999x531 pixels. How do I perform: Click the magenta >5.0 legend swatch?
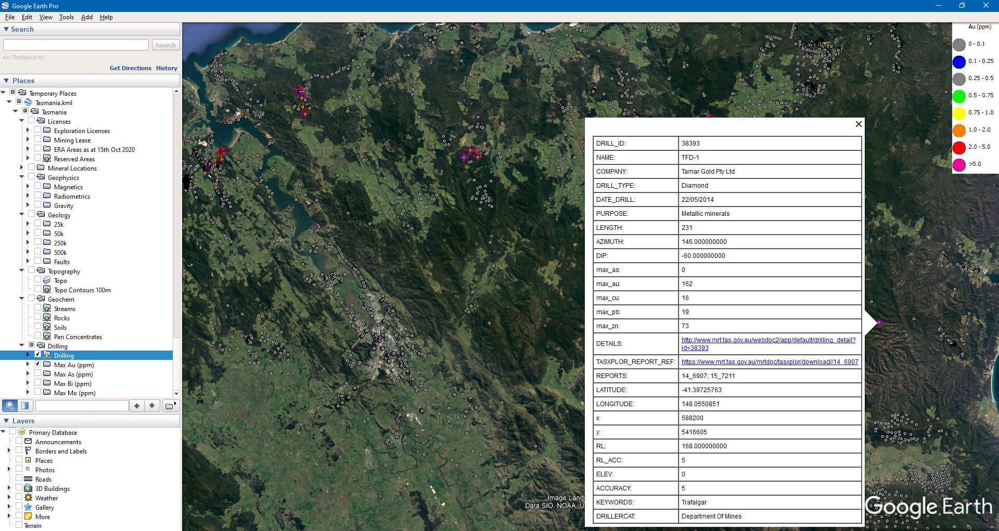pyautogui.click(x=959, y=165)
